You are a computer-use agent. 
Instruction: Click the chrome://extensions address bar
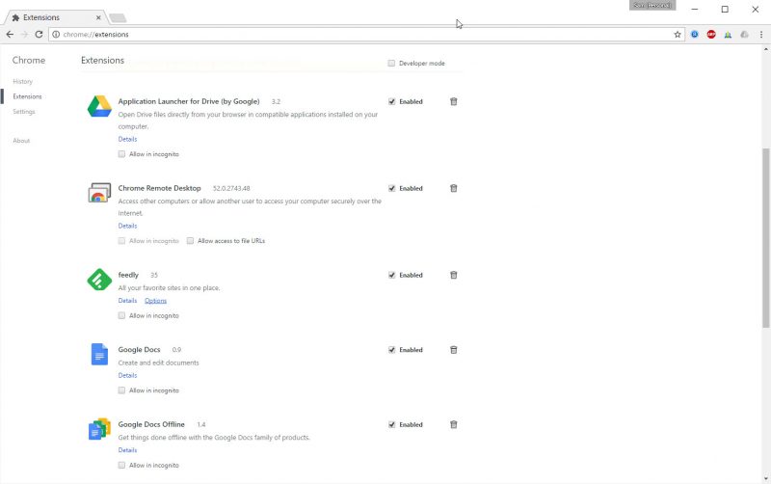[364, 35]
